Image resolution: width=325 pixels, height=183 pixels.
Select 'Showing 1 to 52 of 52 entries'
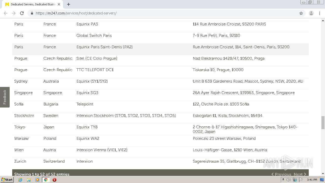coord(42,174)
